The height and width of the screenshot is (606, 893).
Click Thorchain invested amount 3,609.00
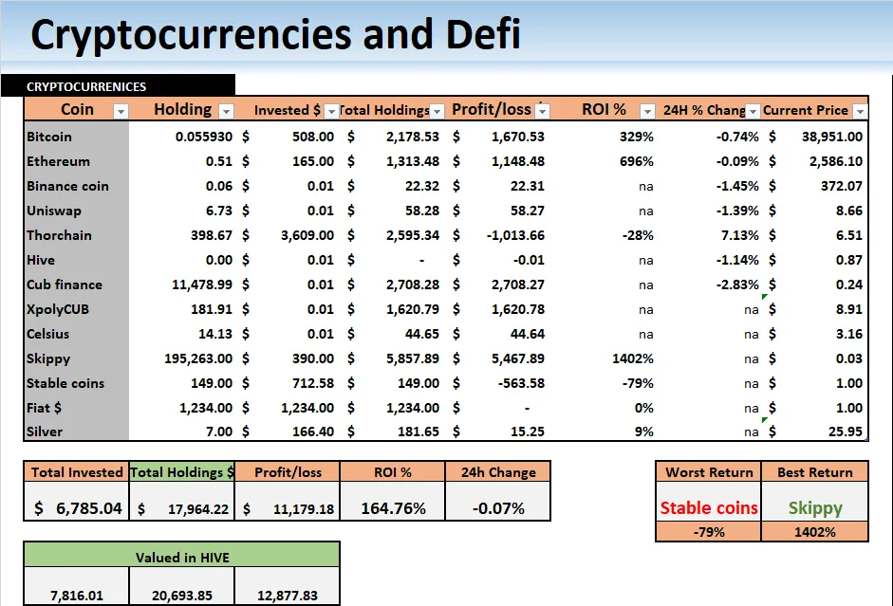tap(307, 235)
